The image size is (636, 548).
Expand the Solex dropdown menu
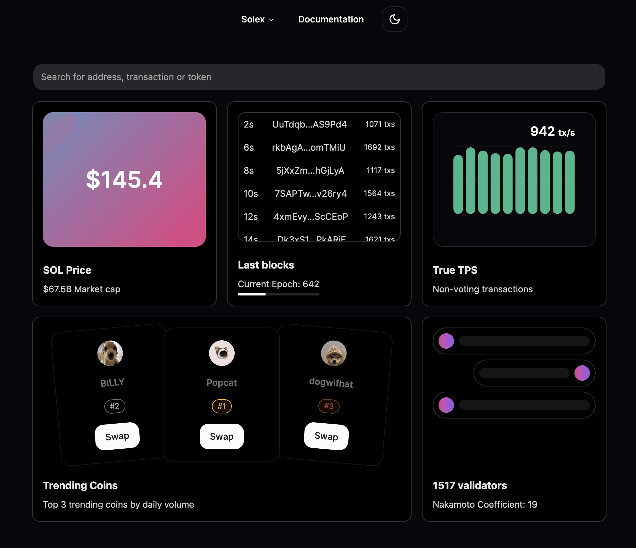(257, 19)
